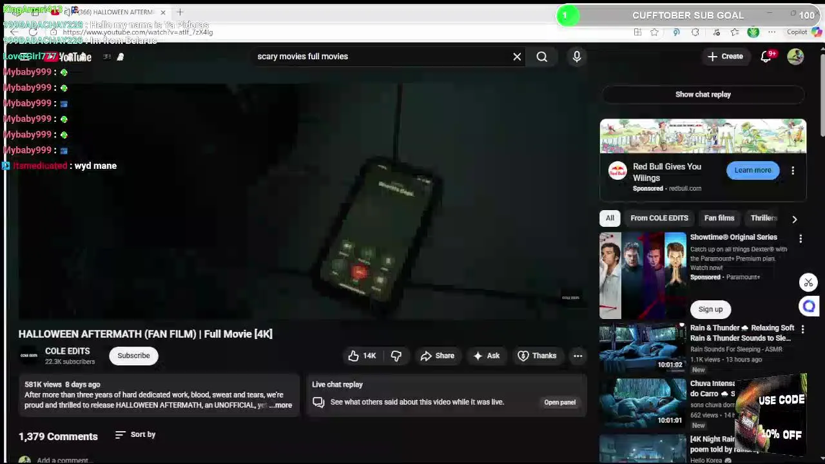Show chat replay
This screenshot has height=464, width=825.
(703, 95)
